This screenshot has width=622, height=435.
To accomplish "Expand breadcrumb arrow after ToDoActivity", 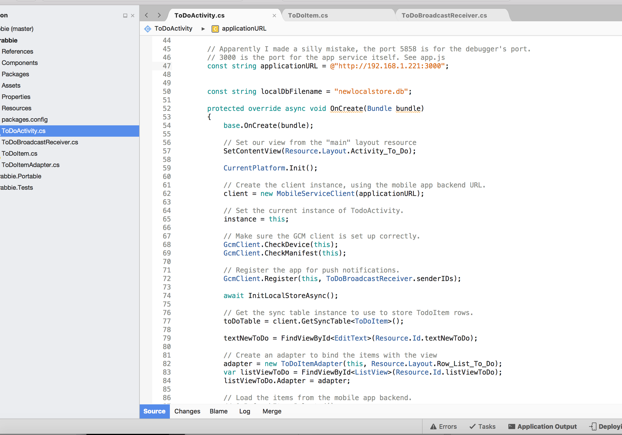I will (x=203, y=29).
